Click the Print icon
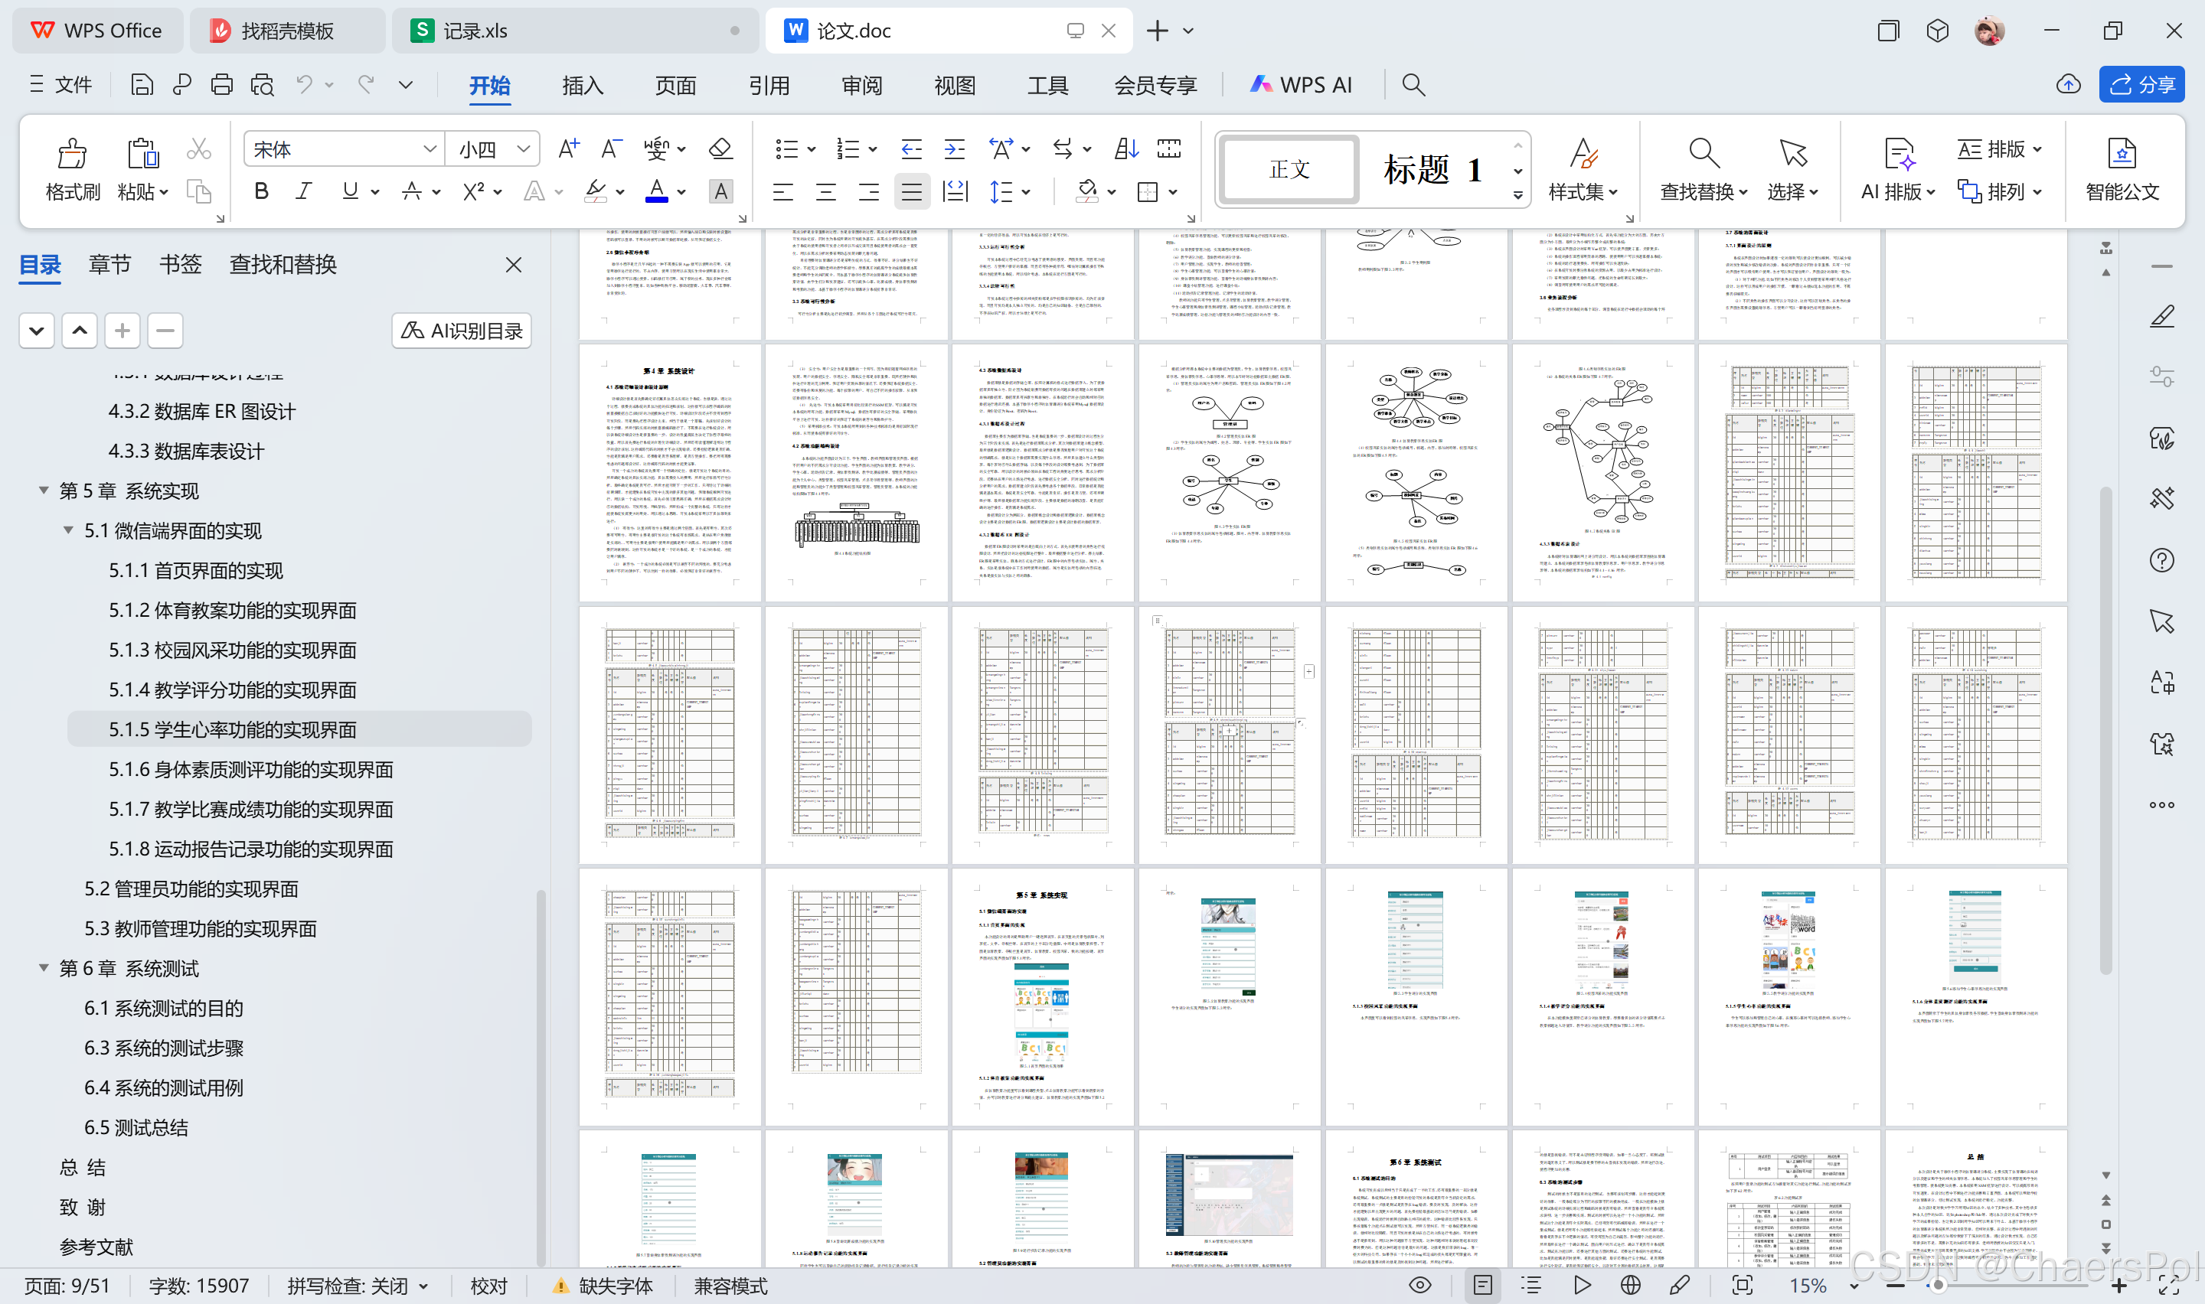Screen dimensions: 2205x1304 tap(221, 84)
